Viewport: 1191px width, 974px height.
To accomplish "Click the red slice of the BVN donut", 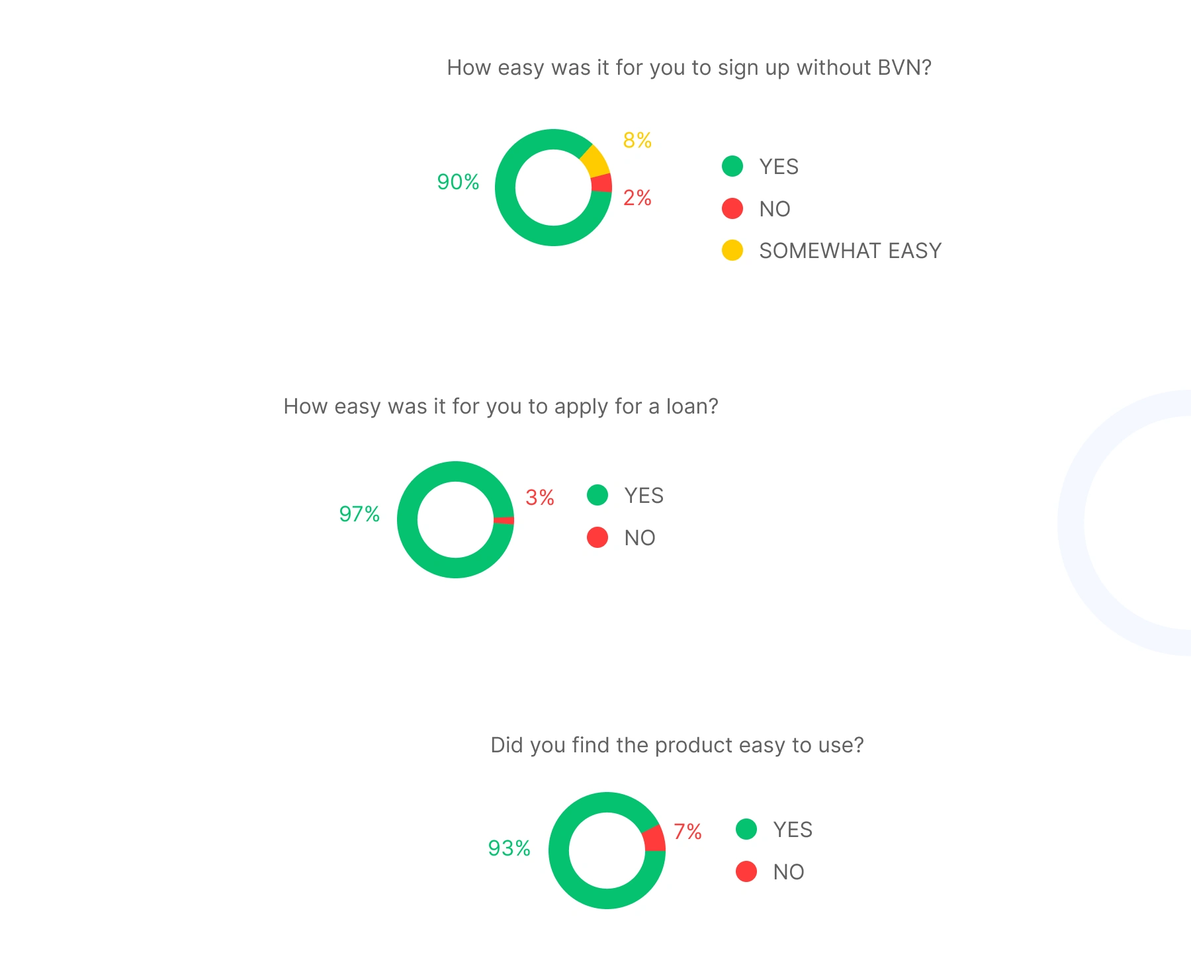I will pyautogui.click(x=601, y=183).
